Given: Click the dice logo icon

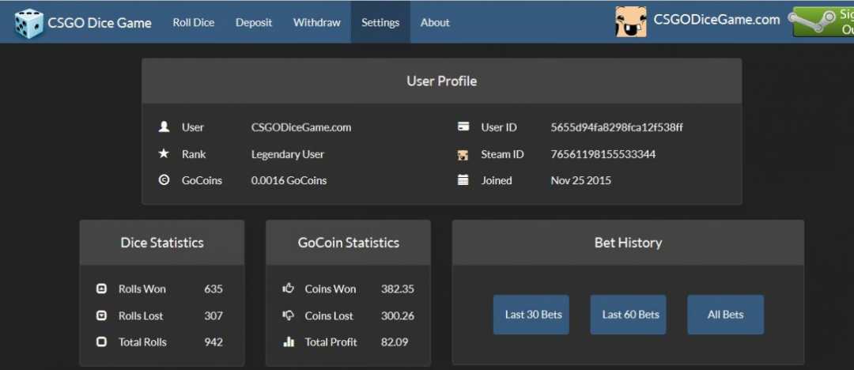Looking at the screenshot, I should pos(29,23).
